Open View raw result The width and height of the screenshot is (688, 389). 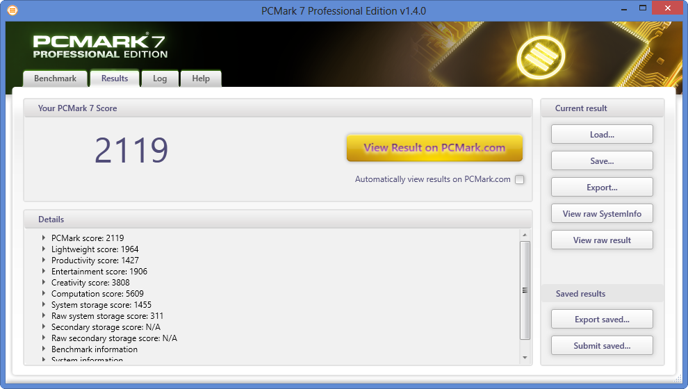coord(602,240)
